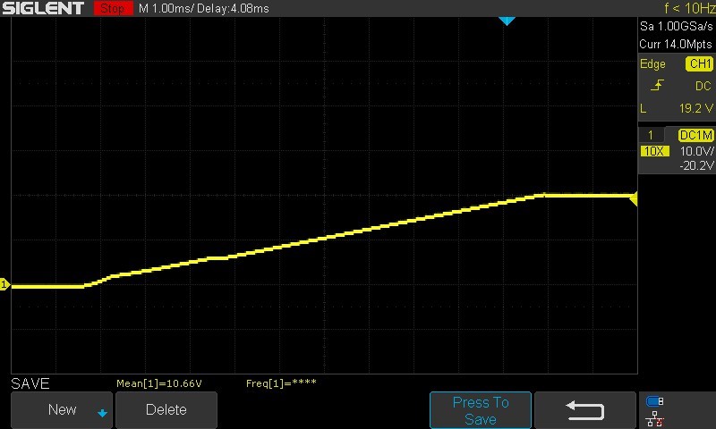Click the channel 1 number indicator

[x=651, y=135]
